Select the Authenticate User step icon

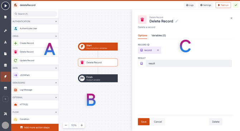click(15, 28)
